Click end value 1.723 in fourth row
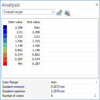This screenshot has width=100, height=100. [x=33, y=41]
